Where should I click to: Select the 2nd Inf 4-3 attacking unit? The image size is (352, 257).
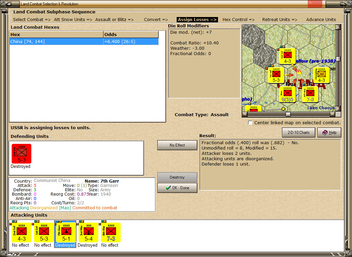pos(21,232)
